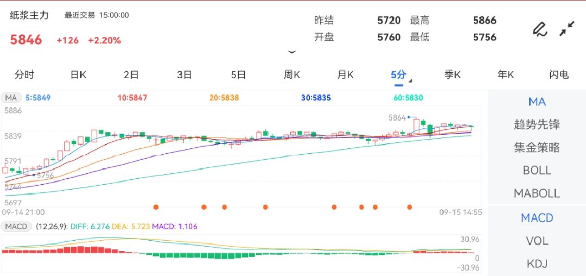Click the last orange event dot below chart

[x=410, y=207]
